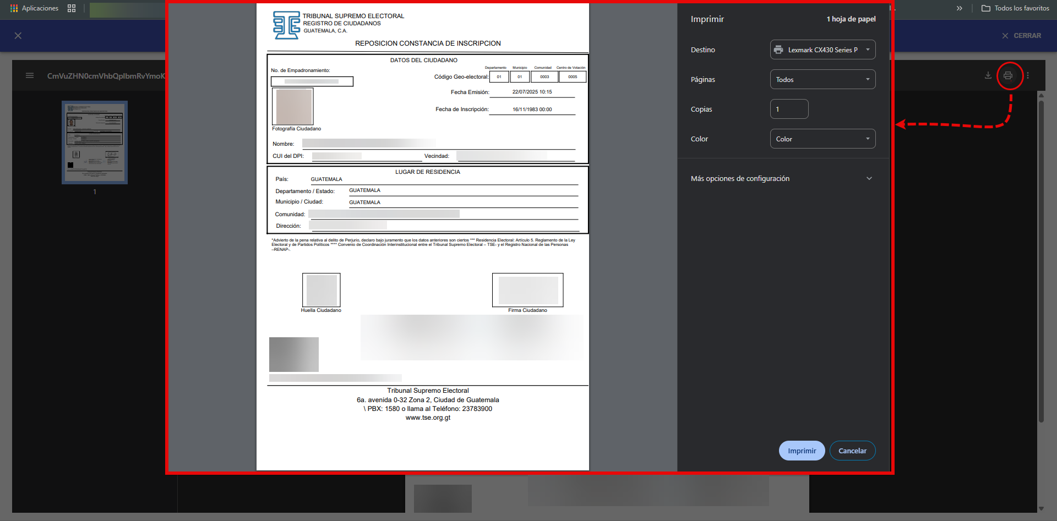
Task: Click the PDF viewer vertical scrollbar
Action: coord(1041,259)
